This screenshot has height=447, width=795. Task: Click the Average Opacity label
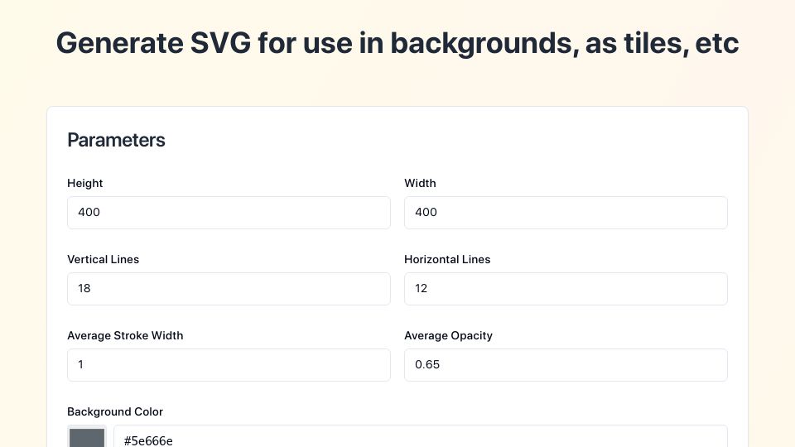point(449,335)
